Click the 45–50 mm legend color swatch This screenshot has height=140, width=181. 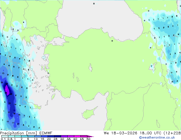pyautogui.click(x=84, y=136)
